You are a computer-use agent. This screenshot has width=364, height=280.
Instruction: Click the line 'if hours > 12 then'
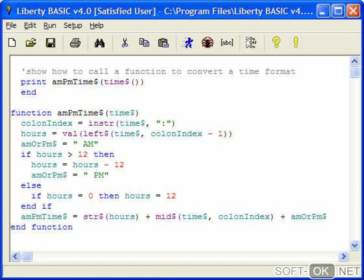click(x=67, y=154)
